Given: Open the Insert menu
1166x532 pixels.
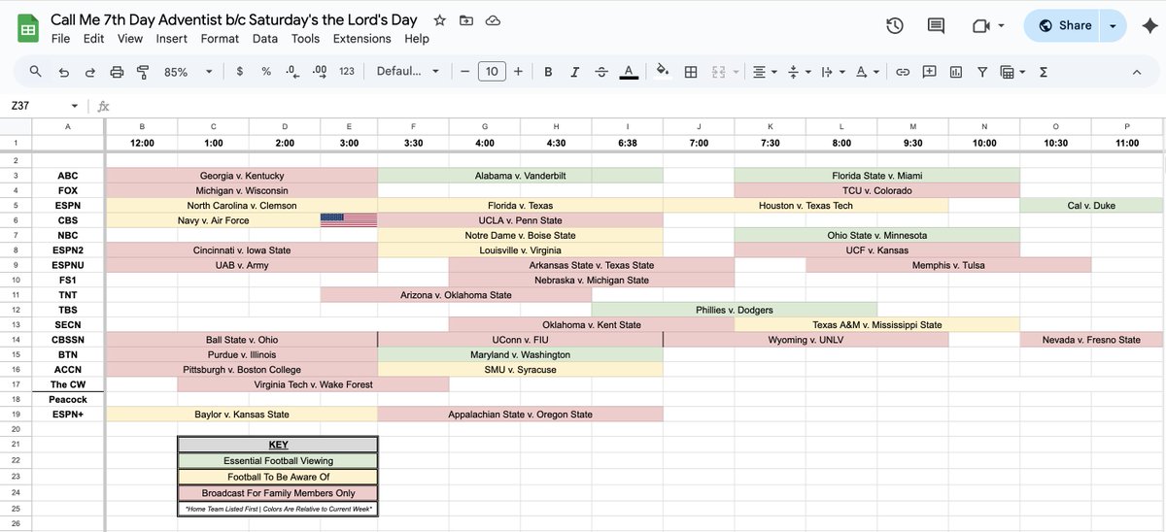Looking at the screenshot, I should [x=172, y=39].
